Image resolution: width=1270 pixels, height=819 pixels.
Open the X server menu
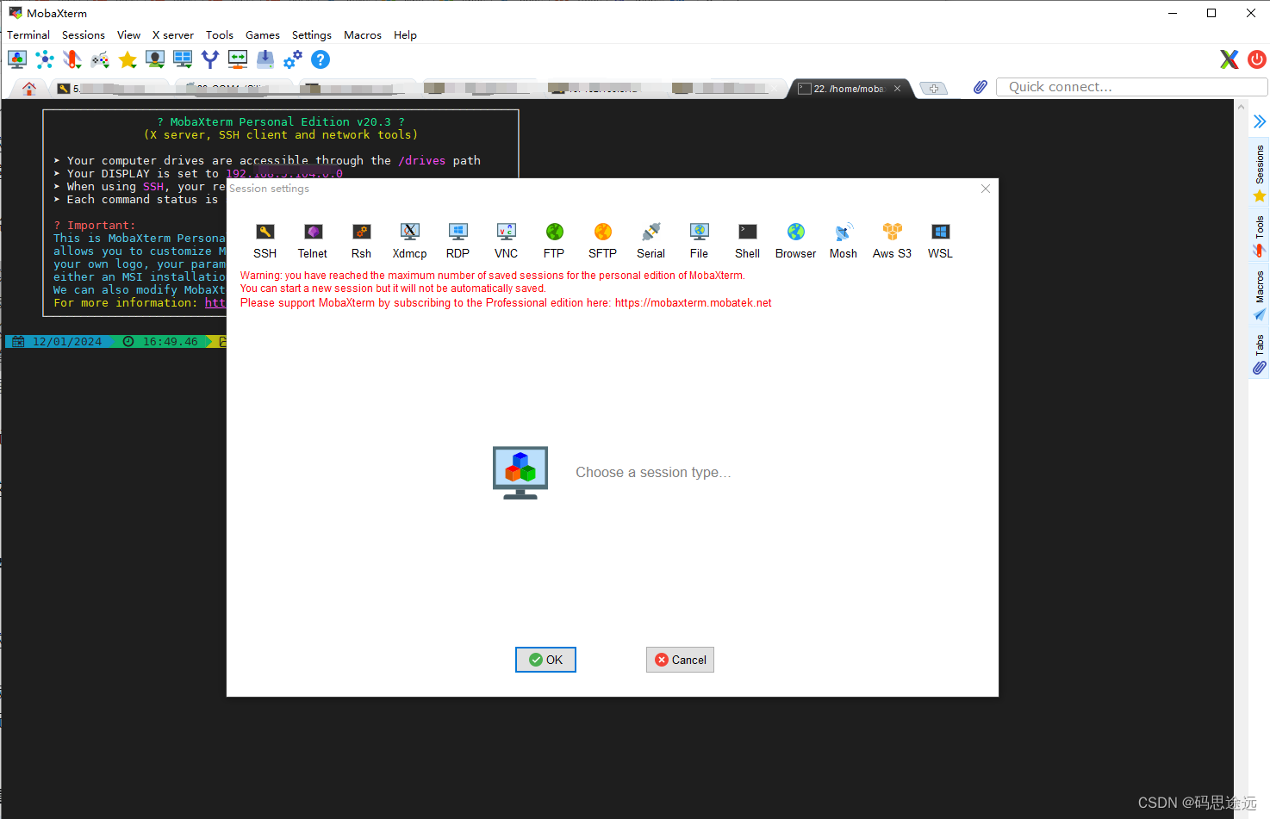point(173,35)
